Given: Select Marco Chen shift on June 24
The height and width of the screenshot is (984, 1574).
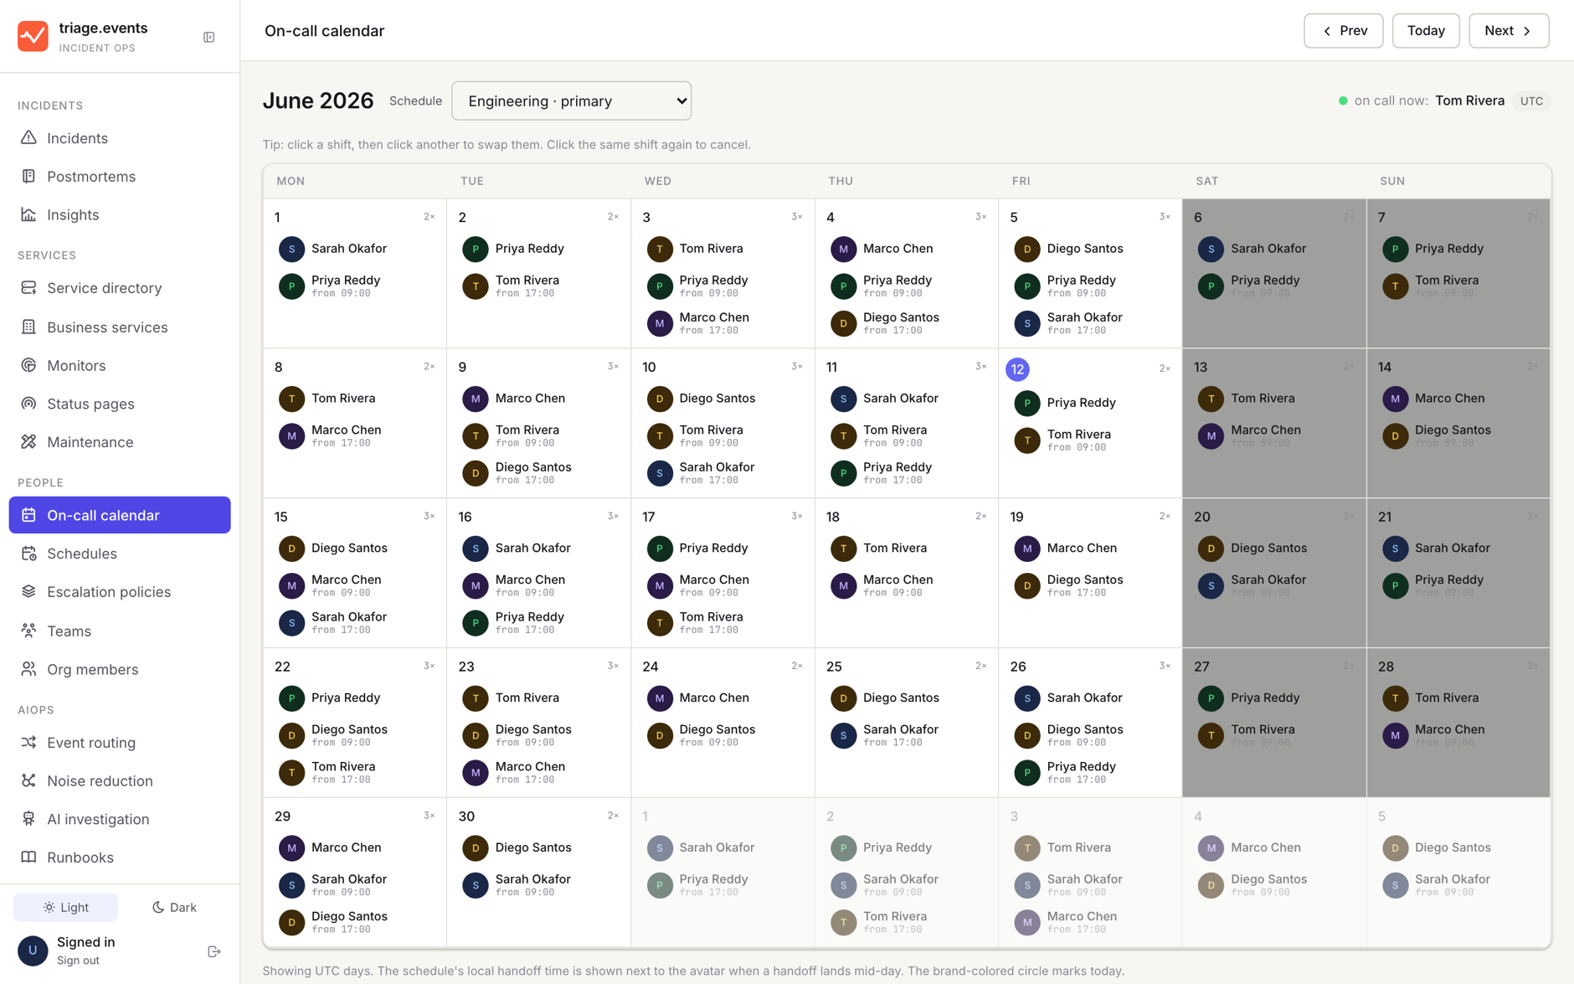Looking at the screenshot, I should point(722,698).
